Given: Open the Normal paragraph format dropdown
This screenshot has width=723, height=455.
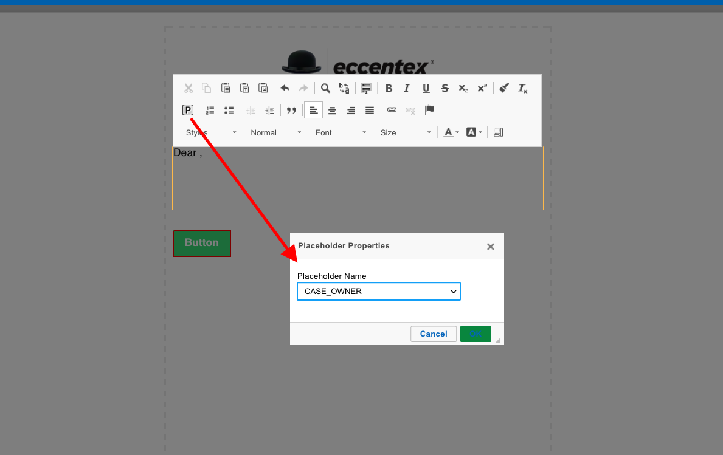Looking at the screenshot, I should point(275,132).
